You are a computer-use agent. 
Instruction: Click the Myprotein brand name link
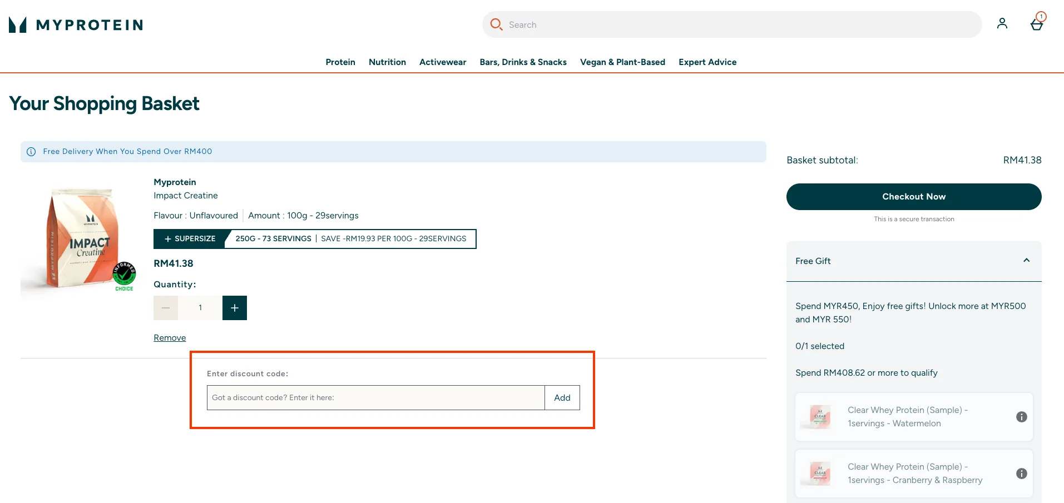[175, 182]
